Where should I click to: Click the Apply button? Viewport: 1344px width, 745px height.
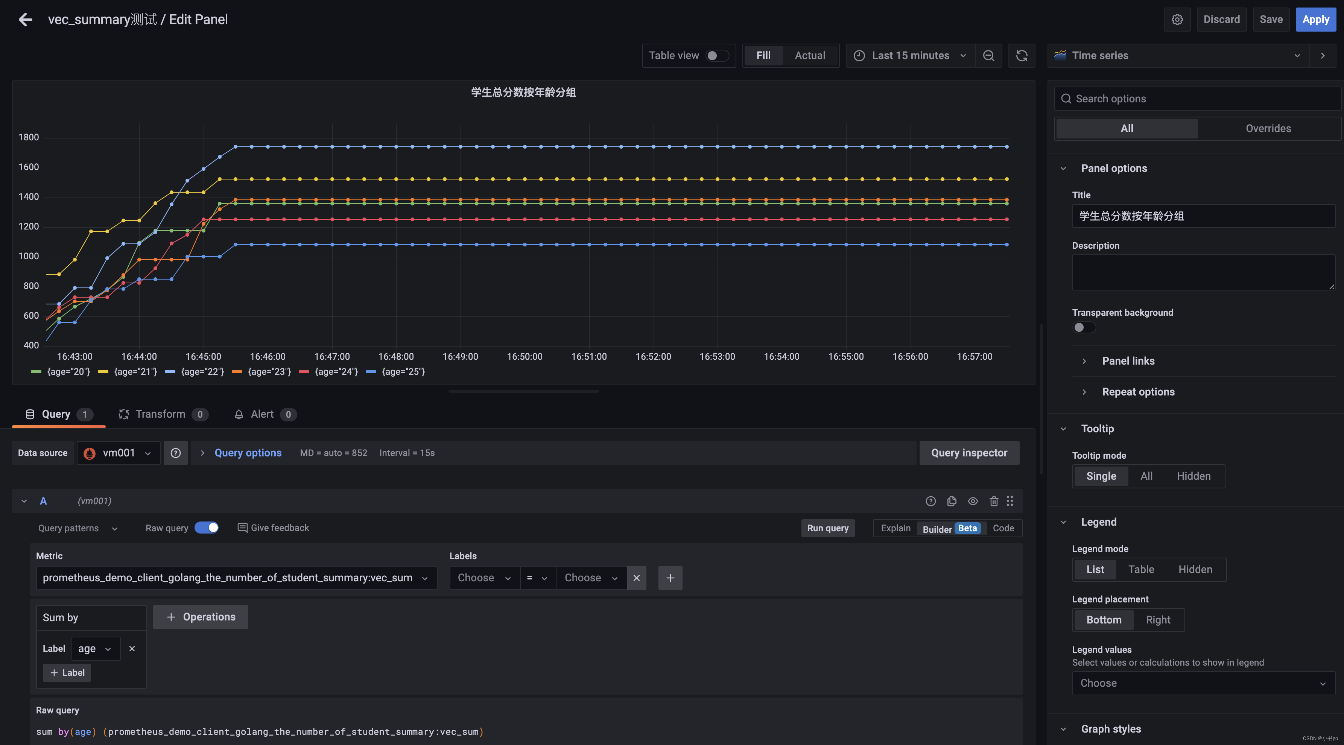pyautogui.click(x=1315, y=20)
